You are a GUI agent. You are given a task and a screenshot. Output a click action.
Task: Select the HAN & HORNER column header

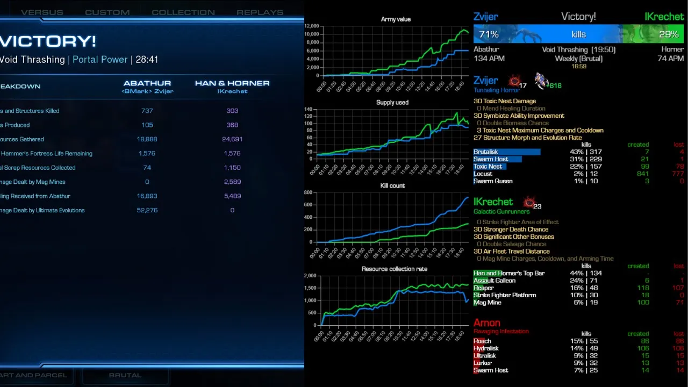pyautogui.click(x=232, y=83)
